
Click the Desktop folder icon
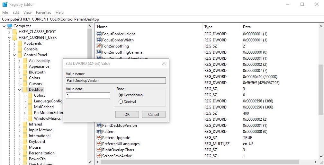coord(25,90)
